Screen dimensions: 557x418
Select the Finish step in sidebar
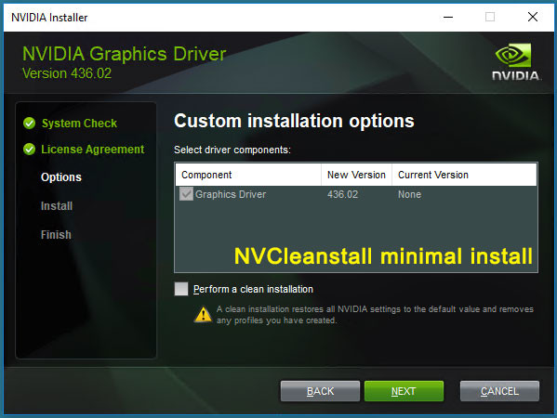(56, 235)
